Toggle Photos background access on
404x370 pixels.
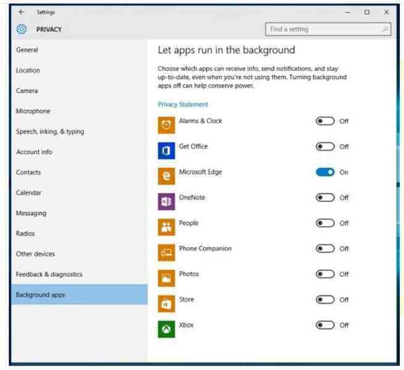(x=325, y=274)
